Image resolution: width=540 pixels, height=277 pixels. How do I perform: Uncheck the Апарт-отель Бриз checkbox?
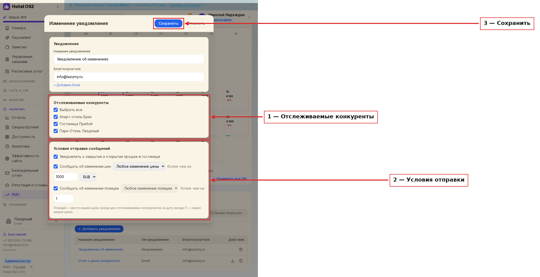click(x=56, y=117)
